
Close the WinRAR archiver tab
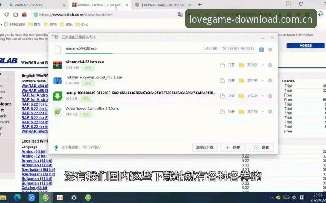[127, 5]
